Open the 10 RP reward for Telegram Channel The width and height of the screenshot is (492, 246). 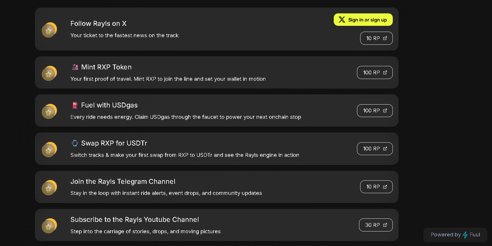click(376, 187)
